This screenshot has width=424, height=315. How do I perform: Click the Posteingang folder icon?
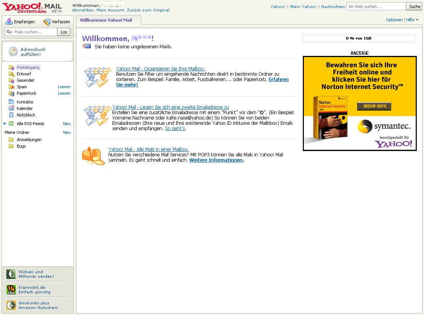11,67
